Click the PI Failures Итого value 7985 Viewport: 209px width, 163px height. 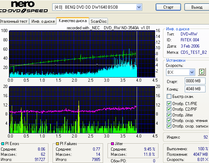click(96, 159)
